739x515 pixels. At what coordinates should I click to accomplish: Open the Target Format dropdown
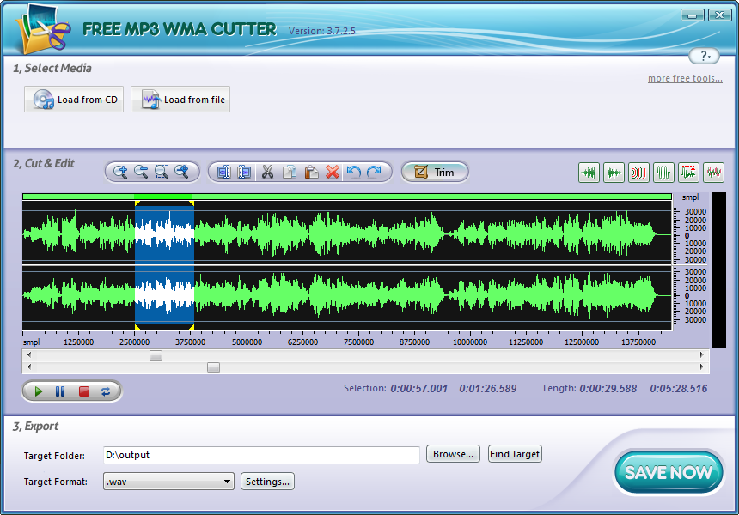[225, 482]
